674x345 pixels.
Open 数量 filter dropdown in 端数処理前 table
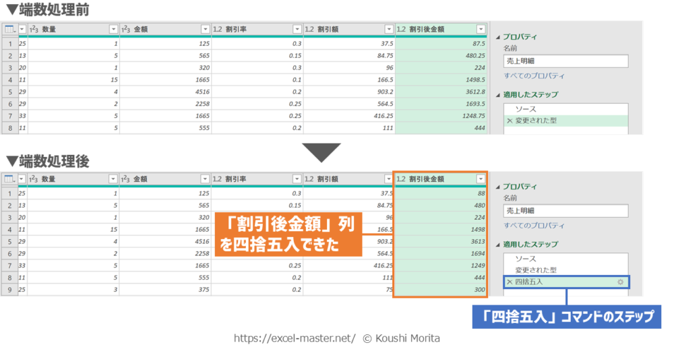113,29
